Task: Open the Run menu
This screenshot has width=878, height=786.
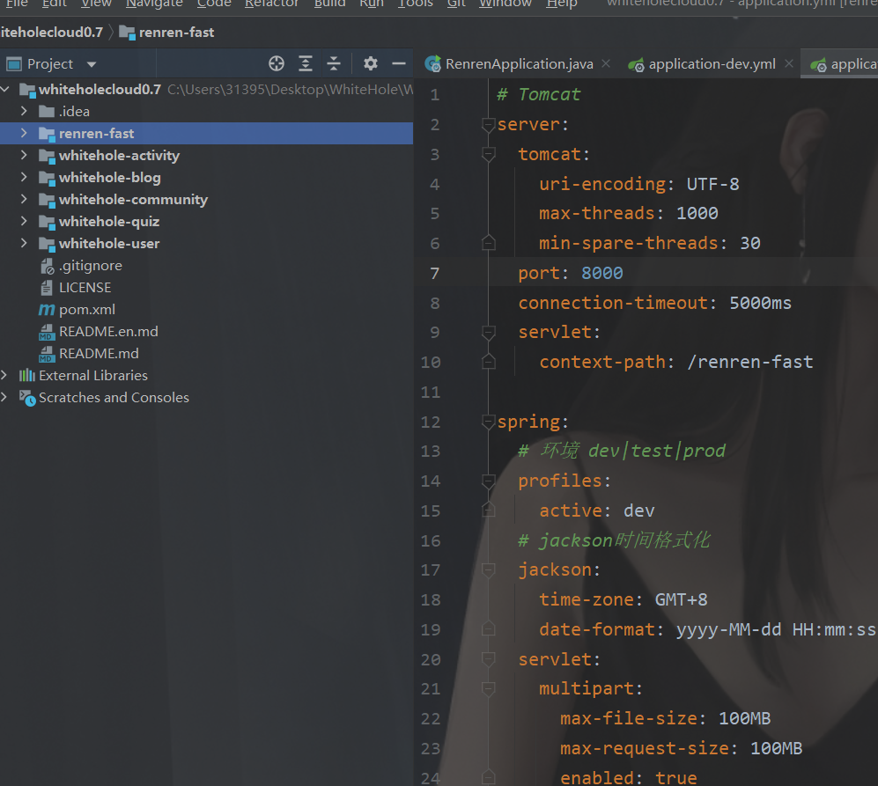Action: [x=372, y=4]
